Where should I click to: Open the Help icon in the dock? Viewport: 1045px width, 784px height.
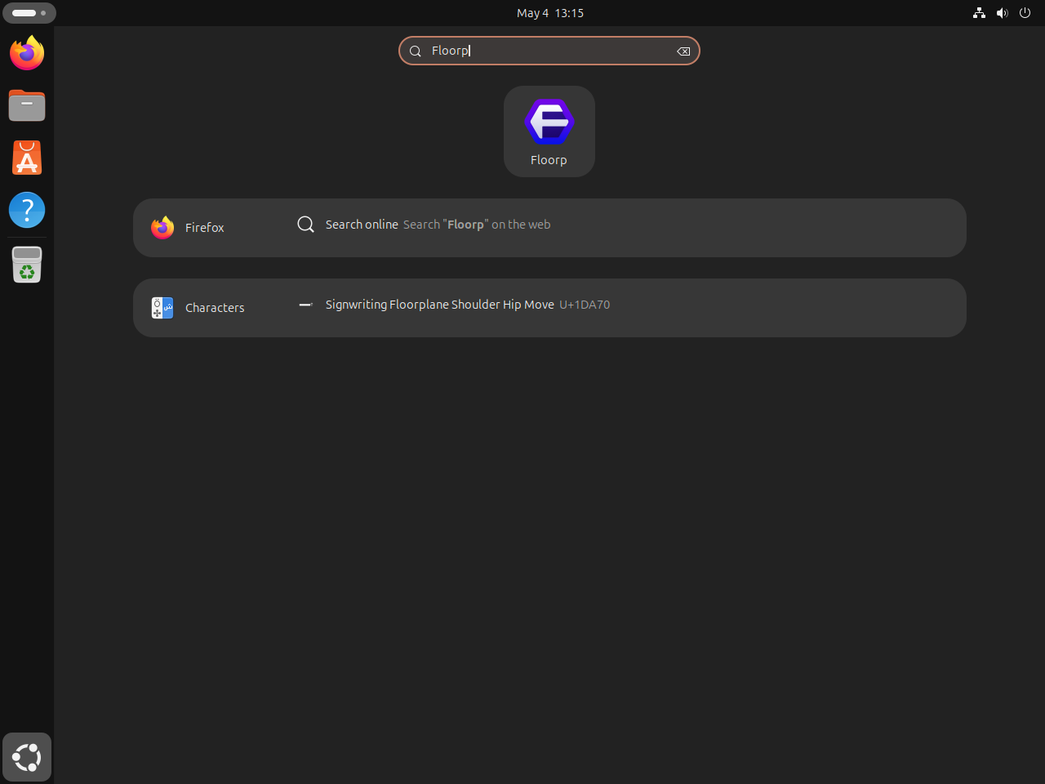coord(27,210)
